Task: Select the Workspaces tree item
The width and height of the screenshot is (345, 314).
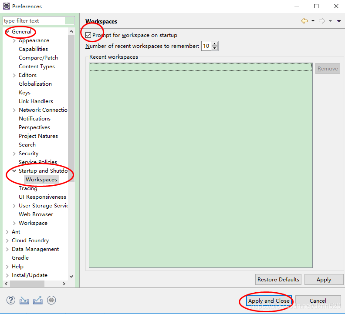Action: click(x=41, y=180)
